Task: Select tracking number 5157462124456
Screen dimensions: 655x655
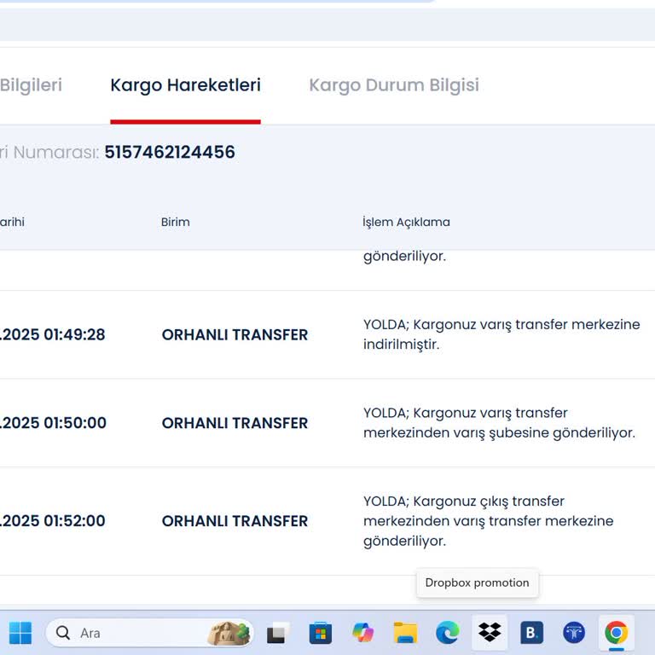Action: pos(170,152)
